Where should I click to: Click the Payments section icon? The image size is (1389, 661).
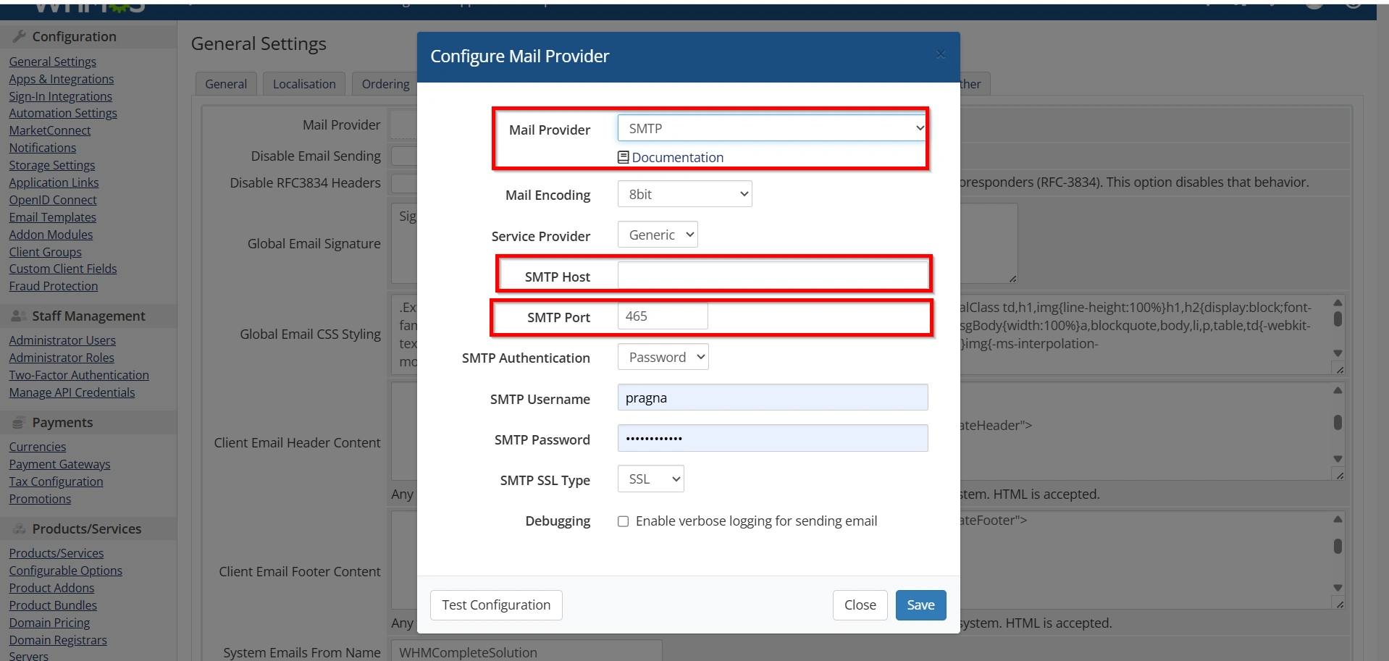tap(19, 422)
